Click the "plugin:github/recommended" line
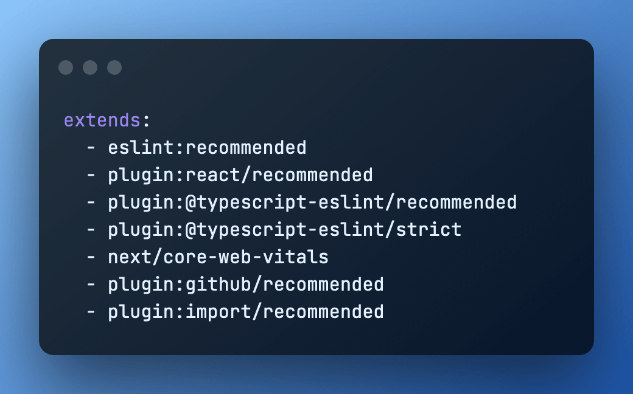The width and height of the screenshot is (633, 394). 246,285
